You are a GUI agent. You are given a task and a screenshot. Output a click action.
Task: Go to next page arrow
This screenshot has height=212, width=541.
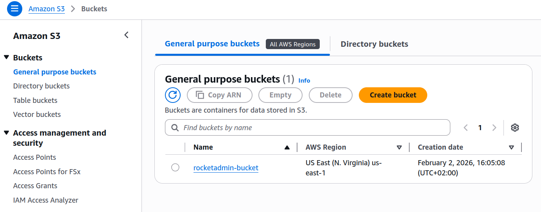click(x=494, y=127)
